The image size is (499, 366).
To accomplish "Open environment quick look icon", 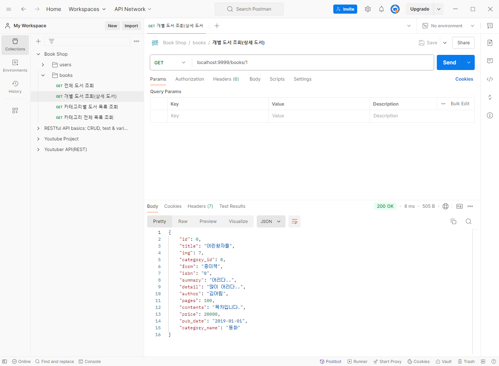I will click(490, 26).
